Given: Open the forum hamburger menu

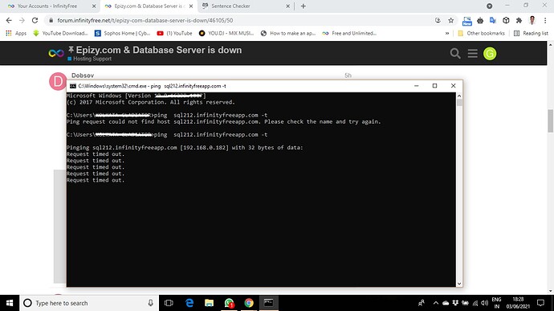Looking at the screenshot, I should 472,54.
